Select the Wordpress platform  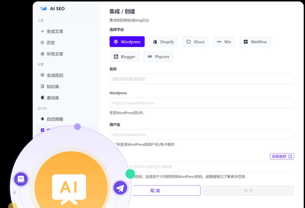[127, 42]
